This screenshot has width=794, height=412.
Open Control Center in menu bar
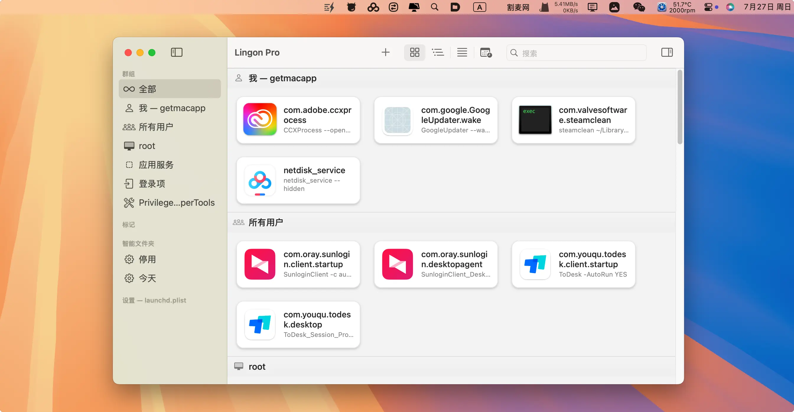(708, 7)
